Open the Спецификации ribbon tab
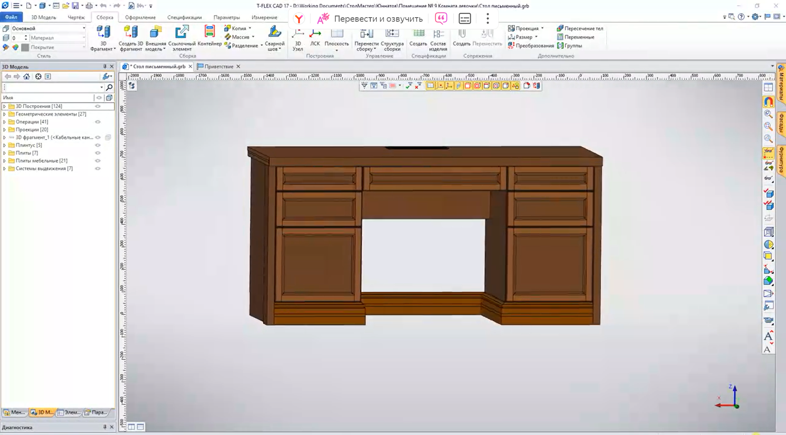The image size is (786, 435). pos(184,17)
